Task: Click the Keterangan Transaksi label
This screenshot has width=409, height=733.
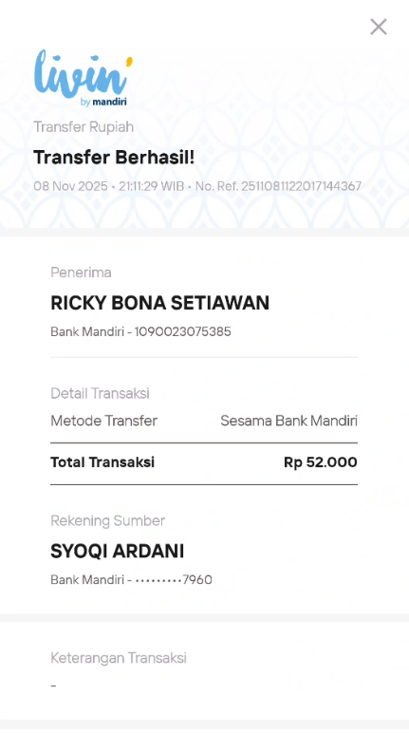Action: [119, 658]
